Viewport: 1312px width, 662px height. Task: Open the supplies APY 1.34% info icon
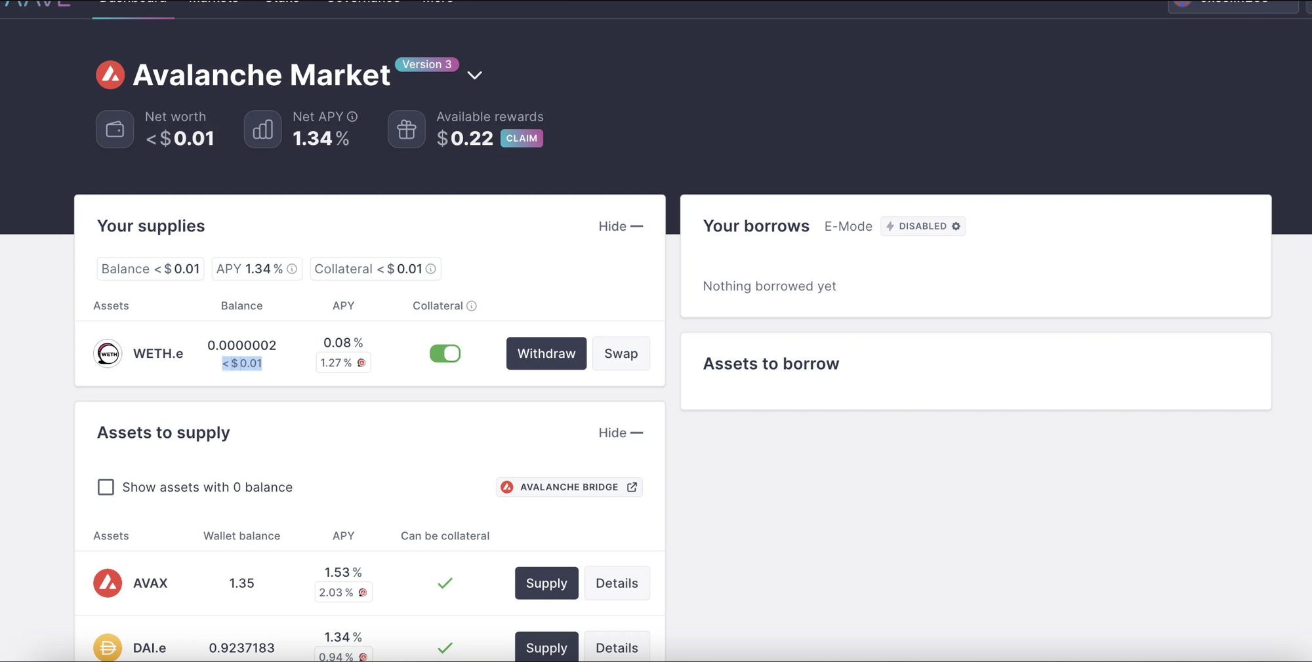(x=292, y=269)
